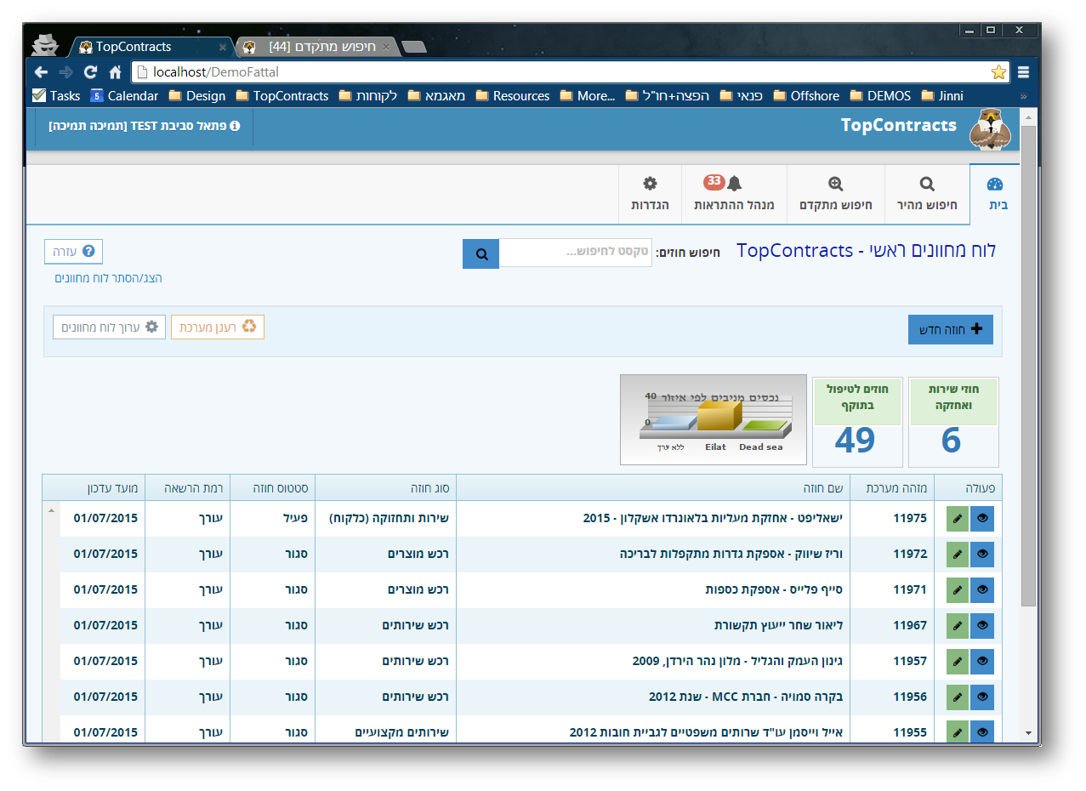This screenshot has width=1086, height=791.
Task: Open DEMOS bookmarks folder
Action: tap(881, 96)
